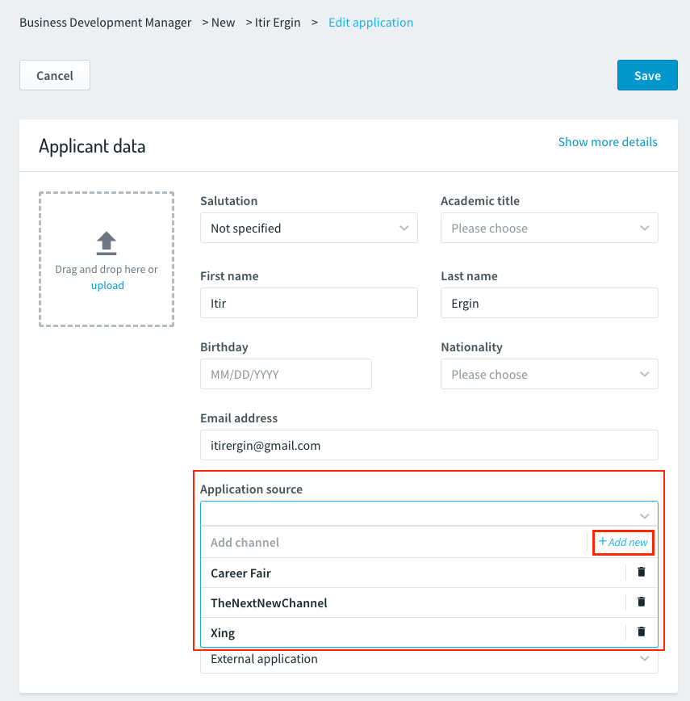Click the upload link in dropzone
Screen dimensions: 690x701
point(107,285)
